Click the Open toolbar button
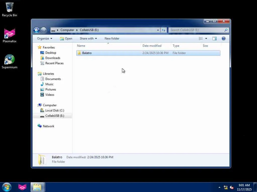 point(66,38)
